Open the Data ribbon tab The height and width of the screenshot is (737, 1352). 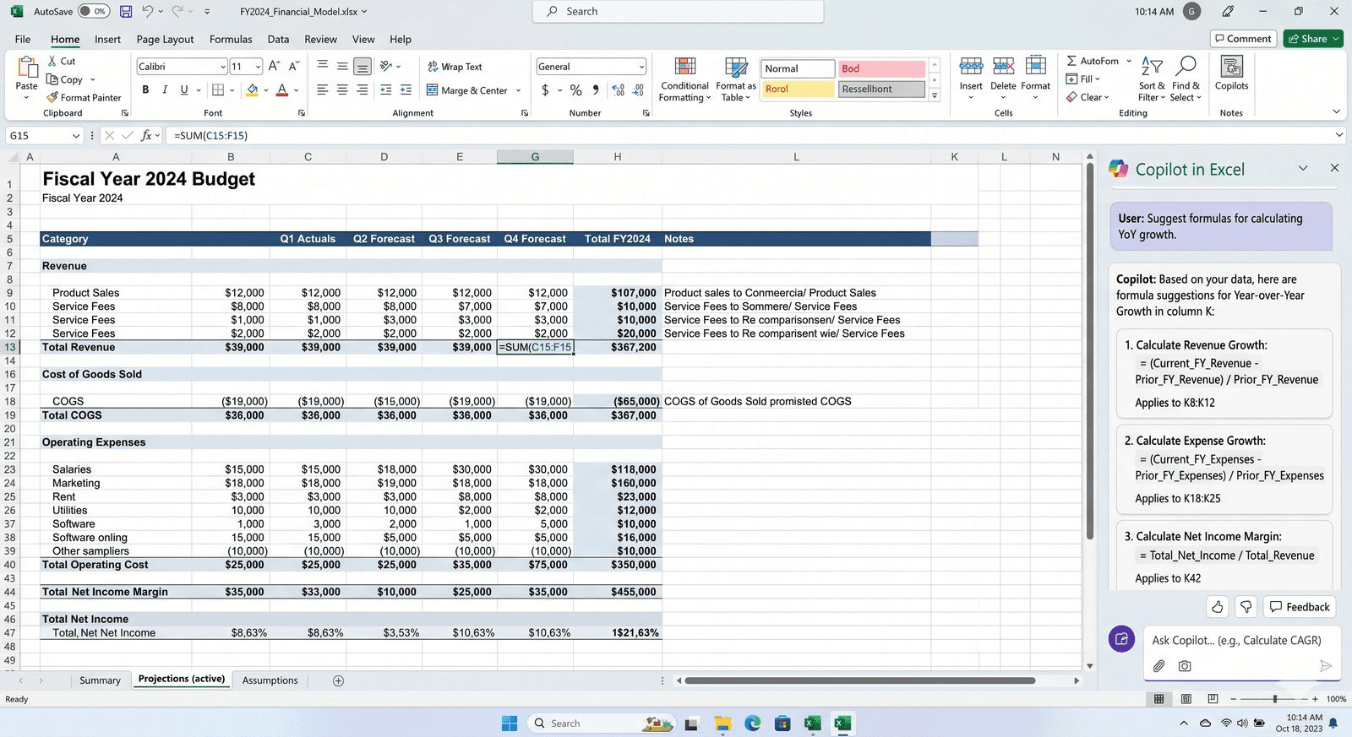278,39
